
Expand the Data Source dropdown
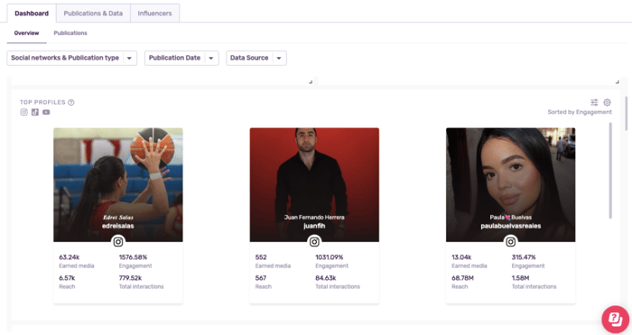(x=256, y=58)
